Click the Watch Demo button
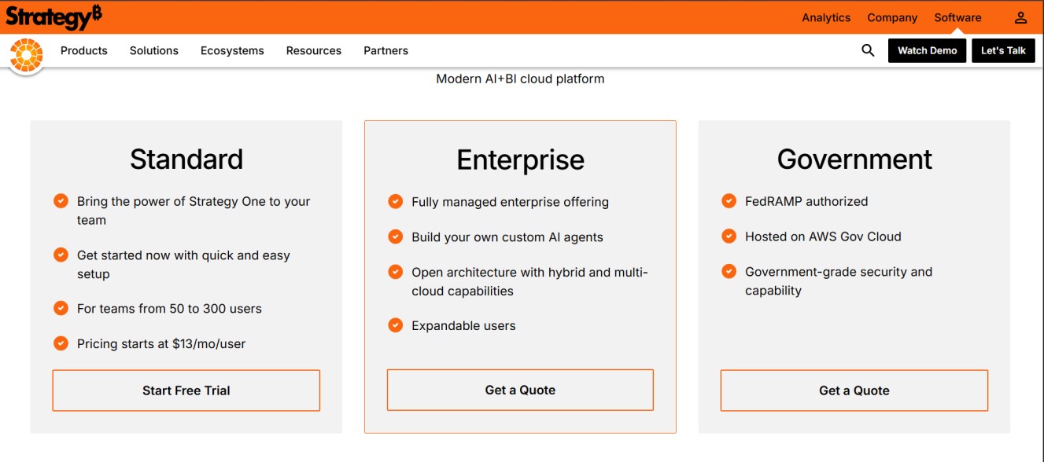The height and width of the screenshot is (462, 1044). point(927,50)
